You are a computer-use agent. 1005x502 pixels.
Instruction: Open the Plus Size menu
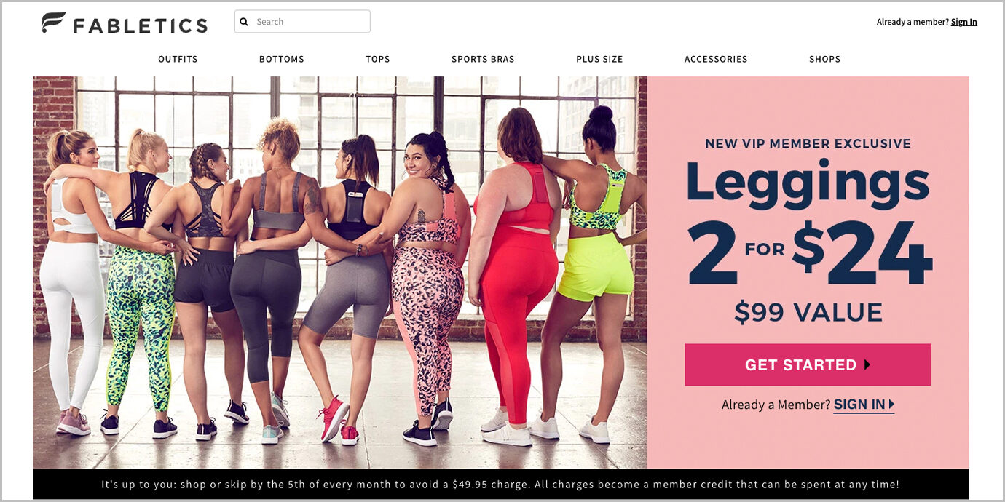pyautogui.click(x=599, y=59)
